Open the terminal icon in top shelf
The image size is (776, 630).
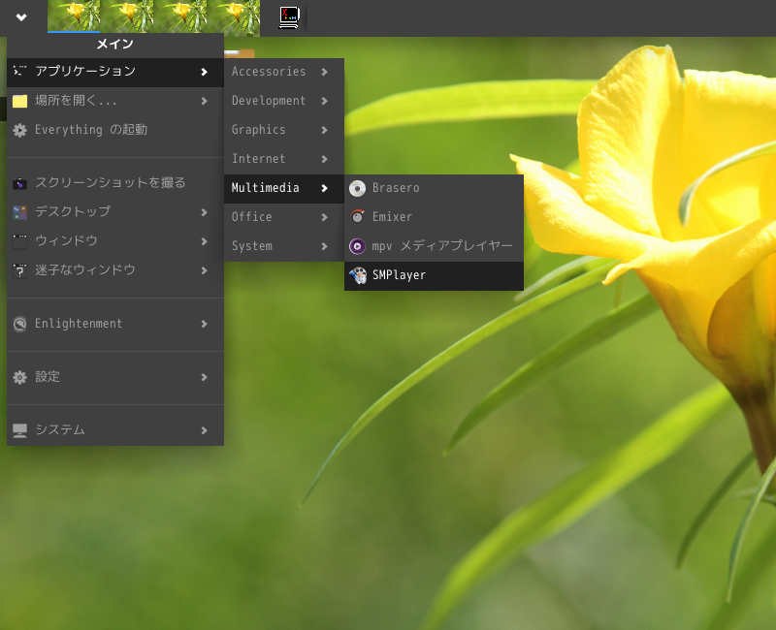pyautogui.click(x=288, y=17)
